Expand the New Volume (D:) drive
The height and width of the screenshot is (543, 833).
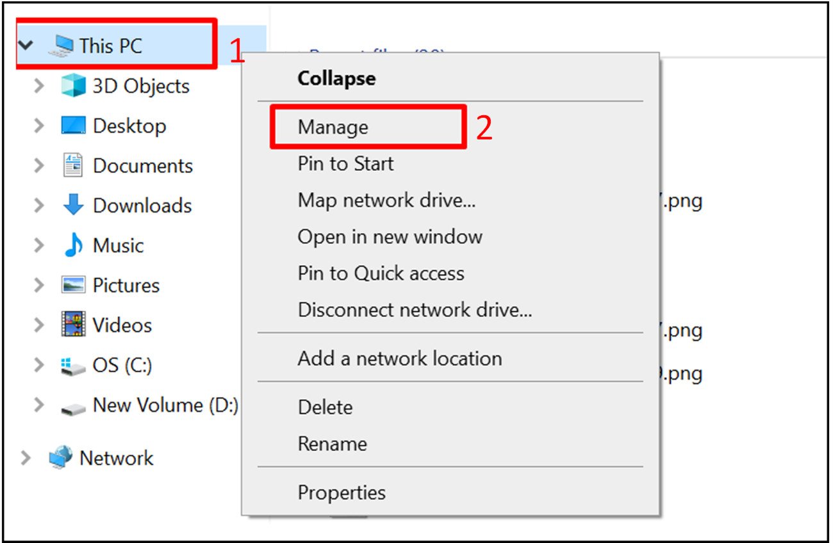click(38, 405)
